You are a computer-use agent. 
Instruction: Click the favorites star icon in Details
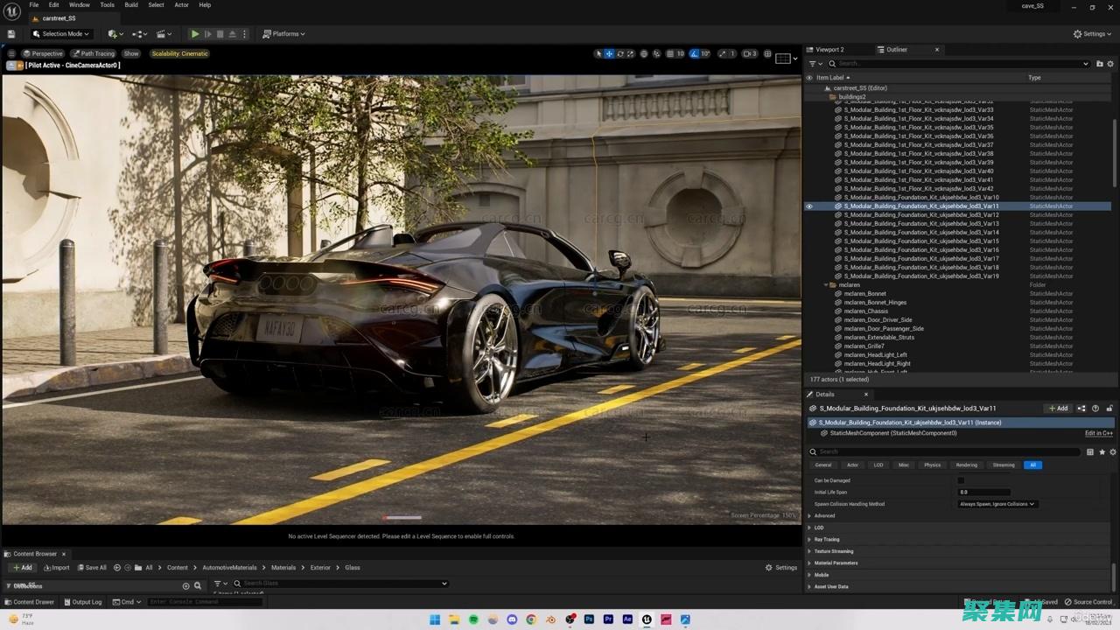point(1102,452)
